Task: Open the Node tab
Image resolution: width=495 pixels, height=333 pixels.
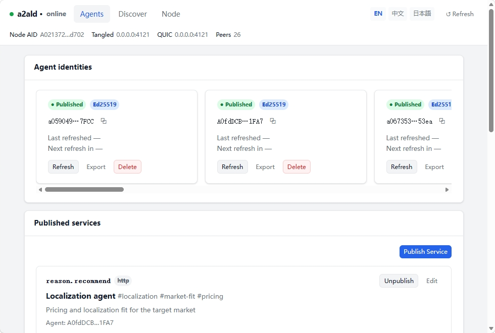Action: point(171,14)
